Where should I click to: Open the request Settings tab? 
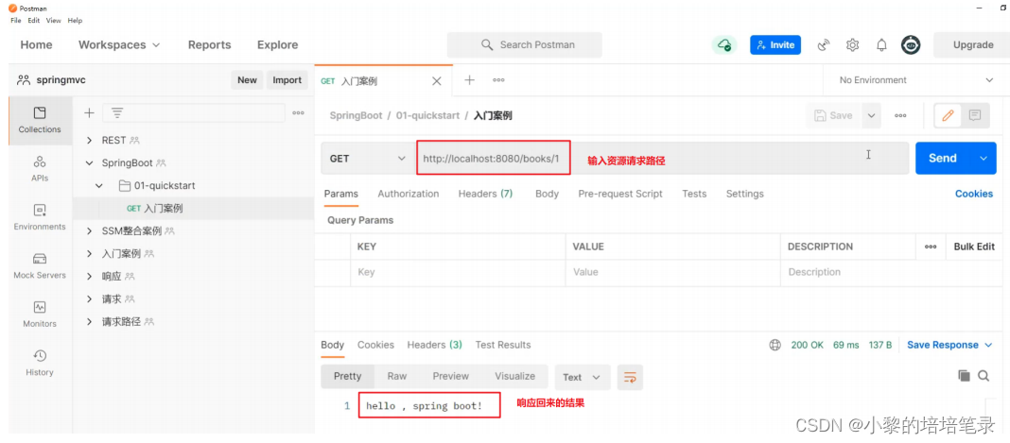[x=744, y=194]
